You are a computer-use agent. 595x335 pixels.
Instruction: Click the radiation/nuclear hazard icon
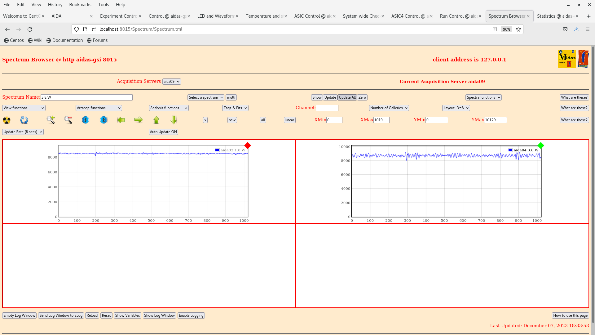point(7,120)
